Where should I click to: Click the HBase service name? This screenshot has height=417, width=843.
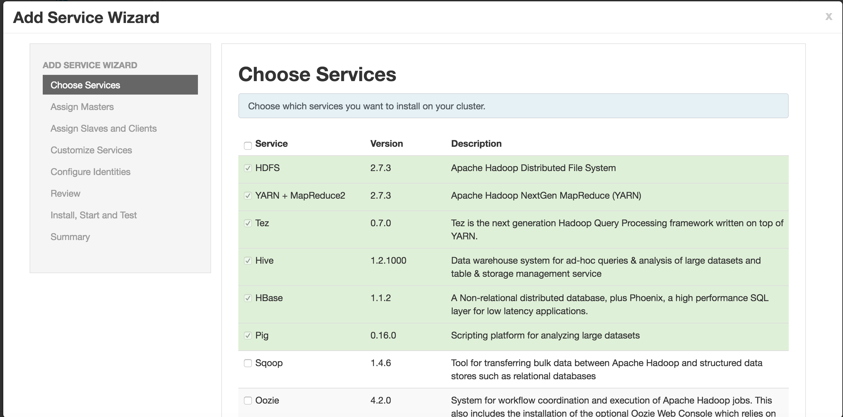[x=269, y=298]
